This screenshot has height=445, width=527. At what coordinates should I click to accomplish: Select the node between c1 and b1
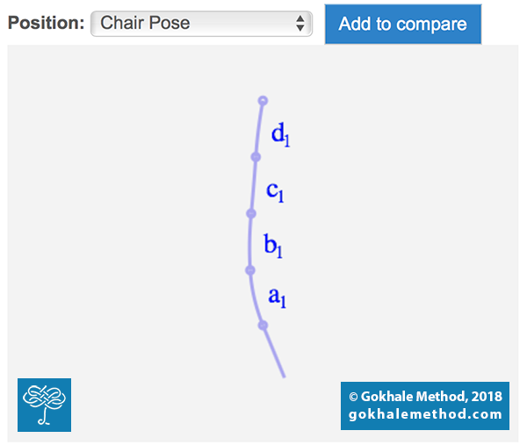(251, 213)
